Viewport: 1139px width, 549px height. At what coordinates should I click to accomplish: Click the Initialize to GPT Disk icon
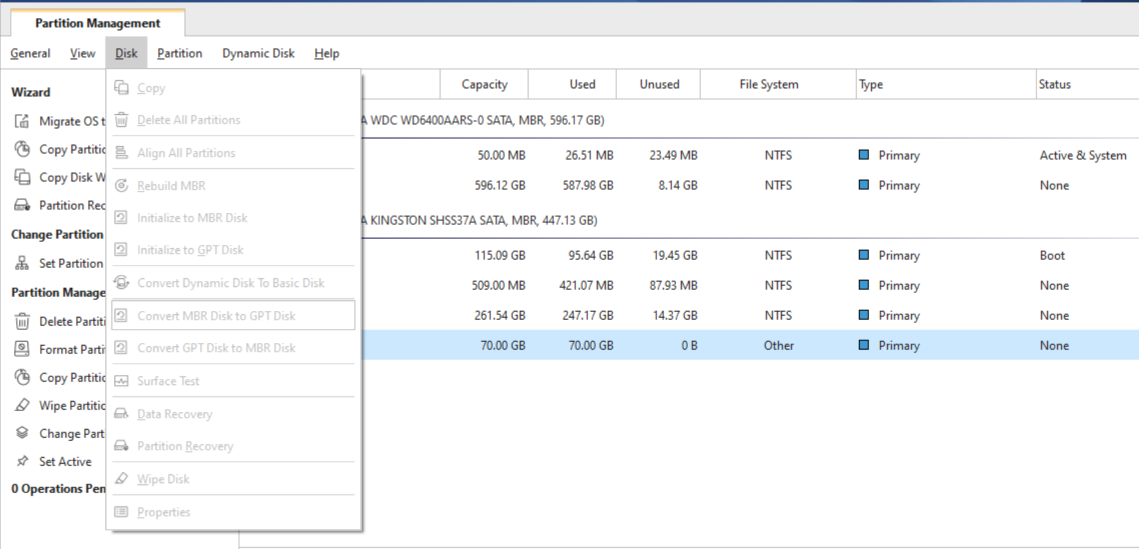tap(121, 249)
